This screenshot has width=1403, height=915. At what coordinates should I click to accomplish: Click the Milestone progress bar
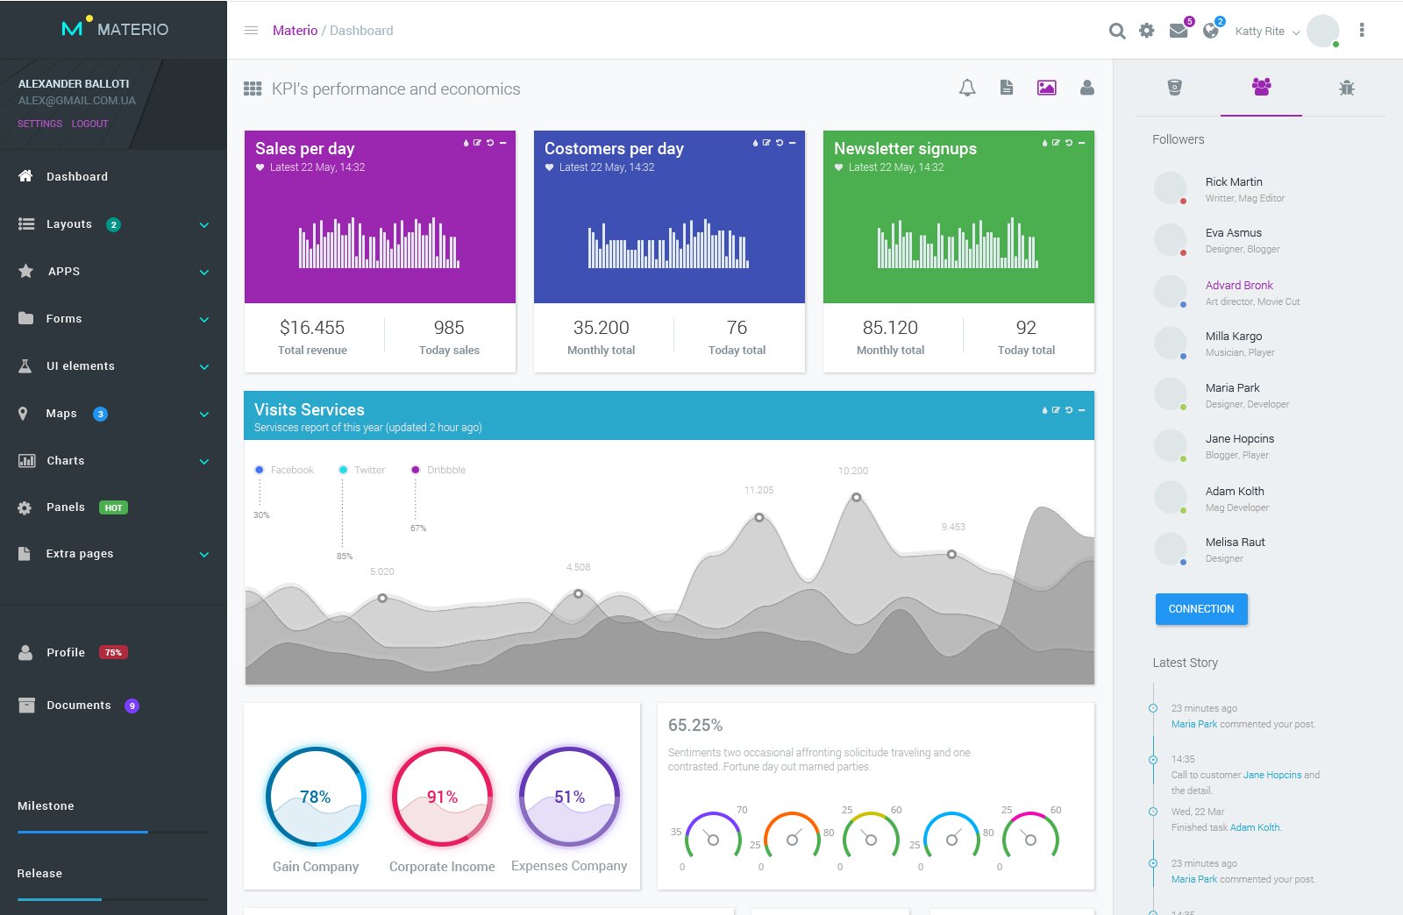112,832
